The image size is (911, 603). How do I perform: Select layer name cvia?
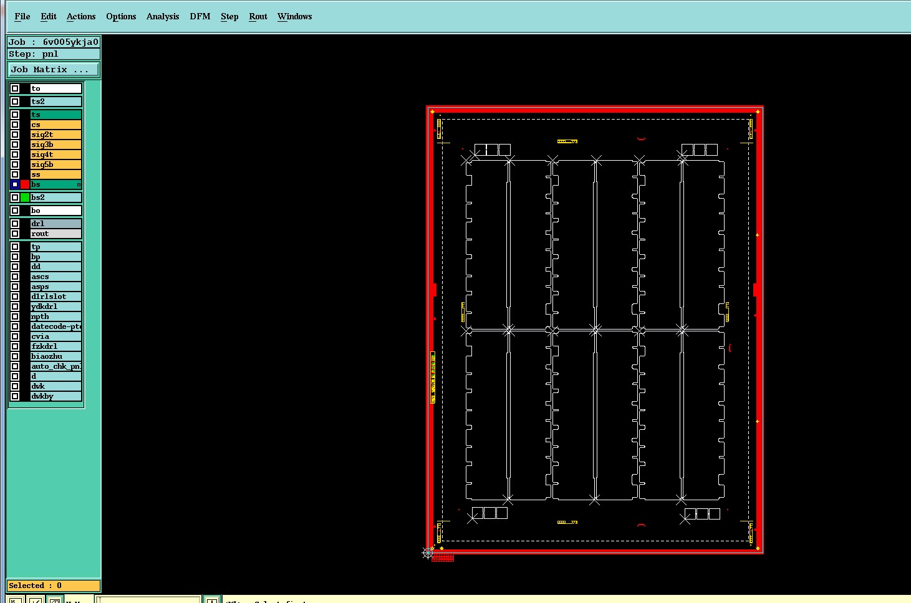pyautogui.click(x=55, y=336)
